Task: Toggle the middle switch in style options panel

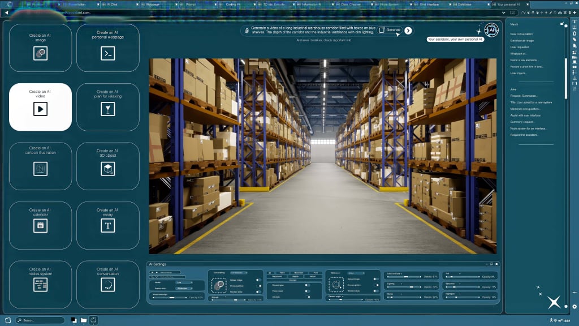Action: pyautogui.click(x=307, y=291)
